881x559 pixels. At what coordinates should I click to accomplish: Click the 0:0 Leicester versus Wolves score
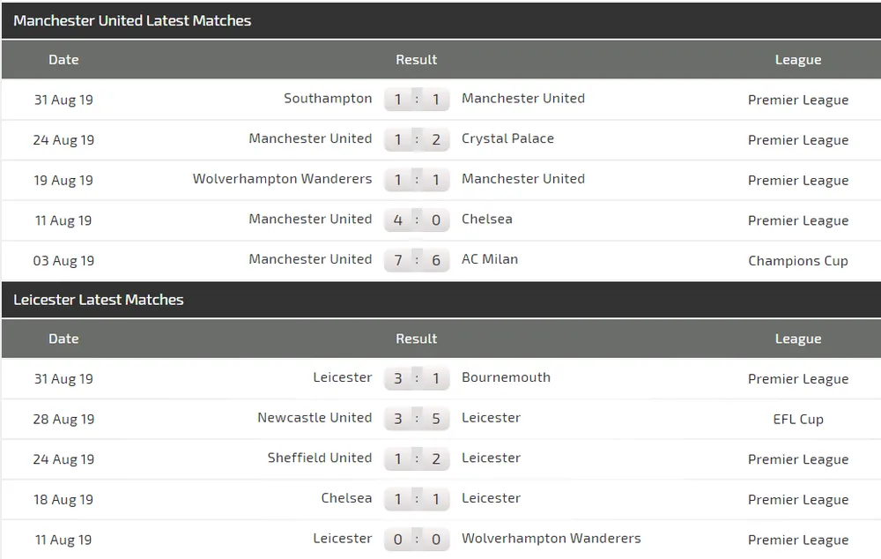click(417, 539)
